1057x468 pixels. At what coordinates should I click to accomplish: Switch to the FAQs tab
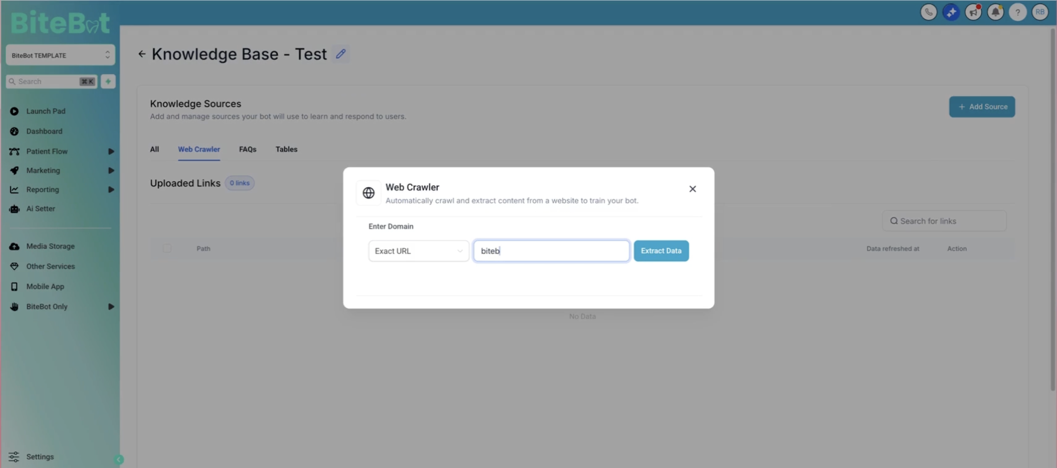click(x=248, y=150)
